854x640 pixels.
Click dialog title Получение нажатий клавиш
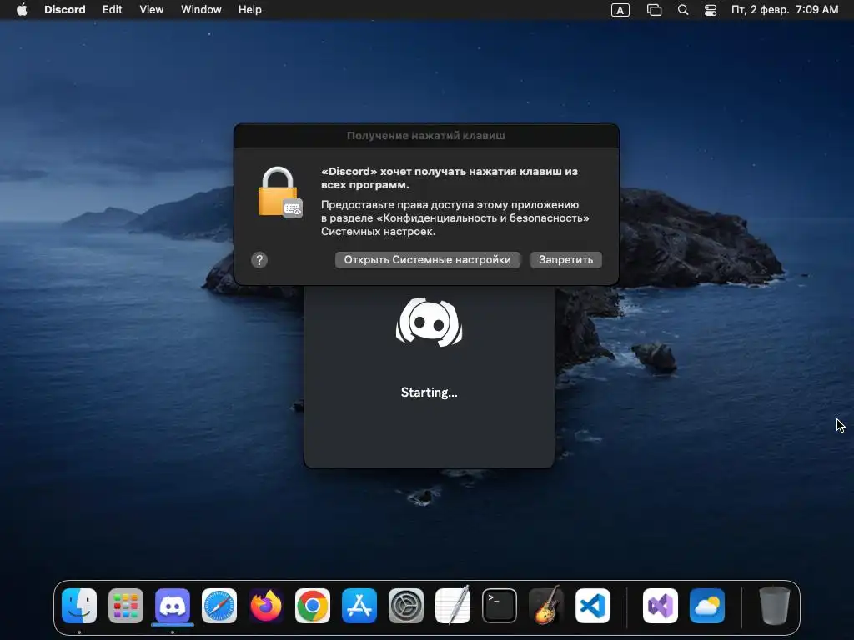click(426, 136)
